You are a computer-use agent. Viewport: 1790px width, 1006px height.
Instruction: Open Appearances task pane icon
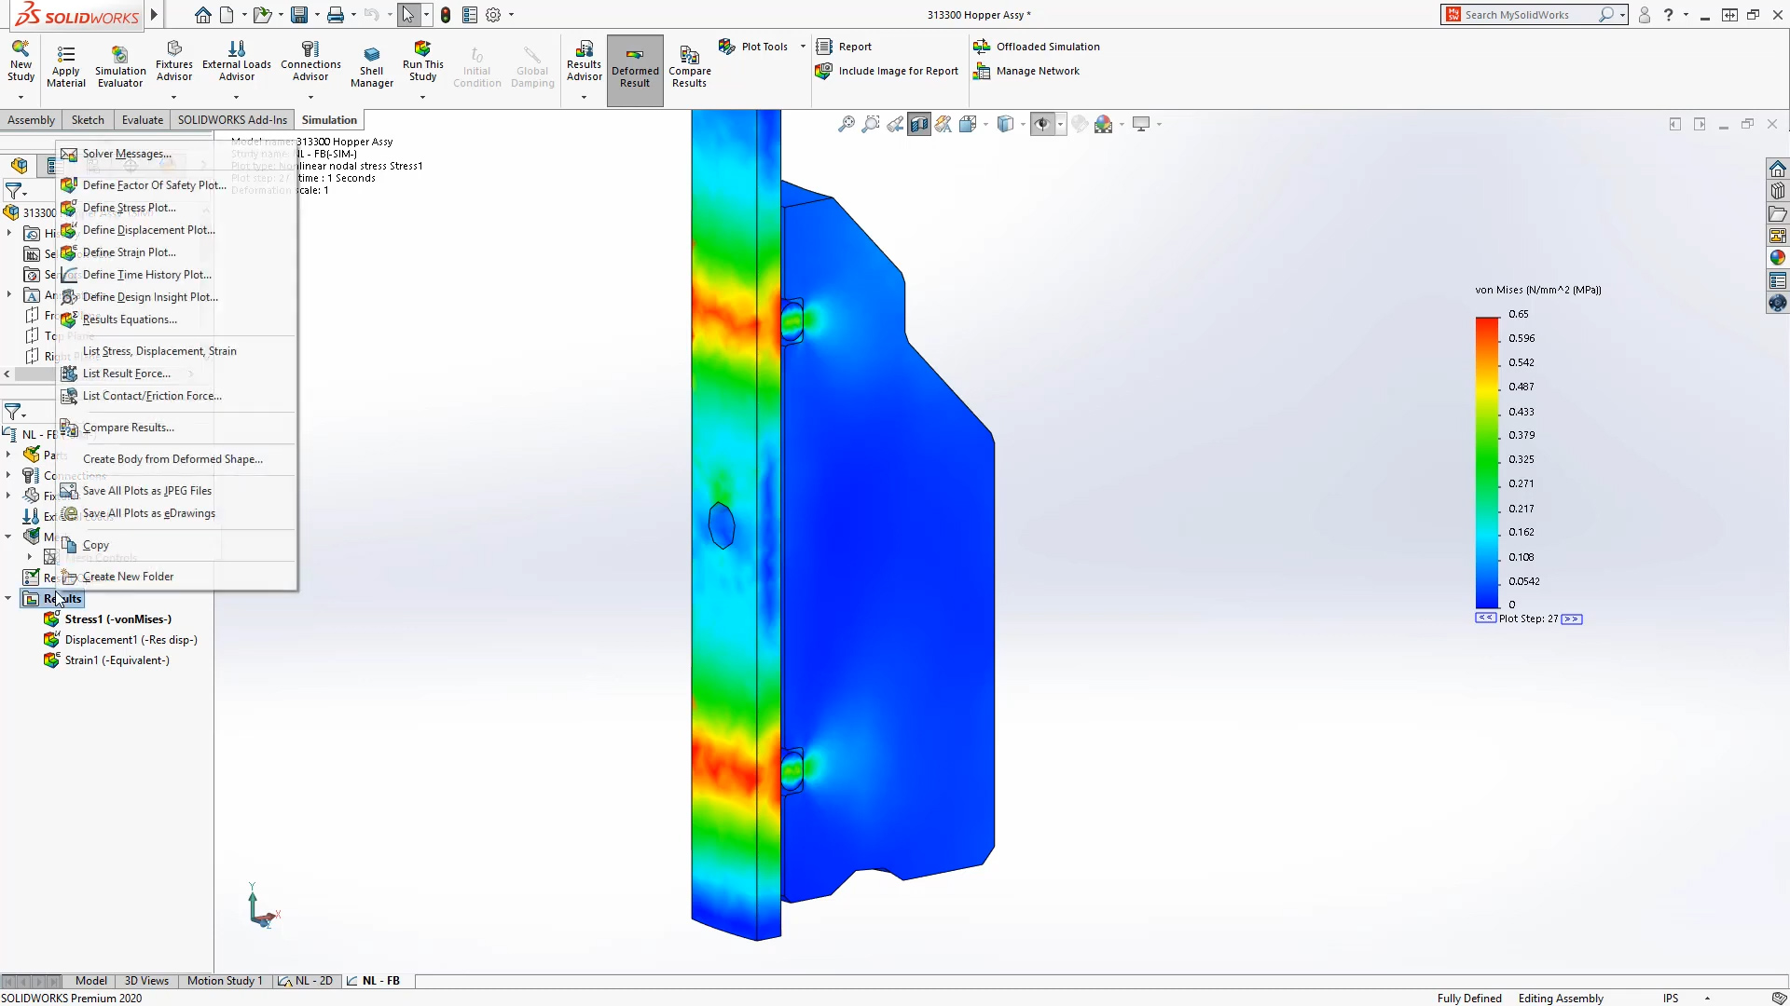pos(1778,258)
